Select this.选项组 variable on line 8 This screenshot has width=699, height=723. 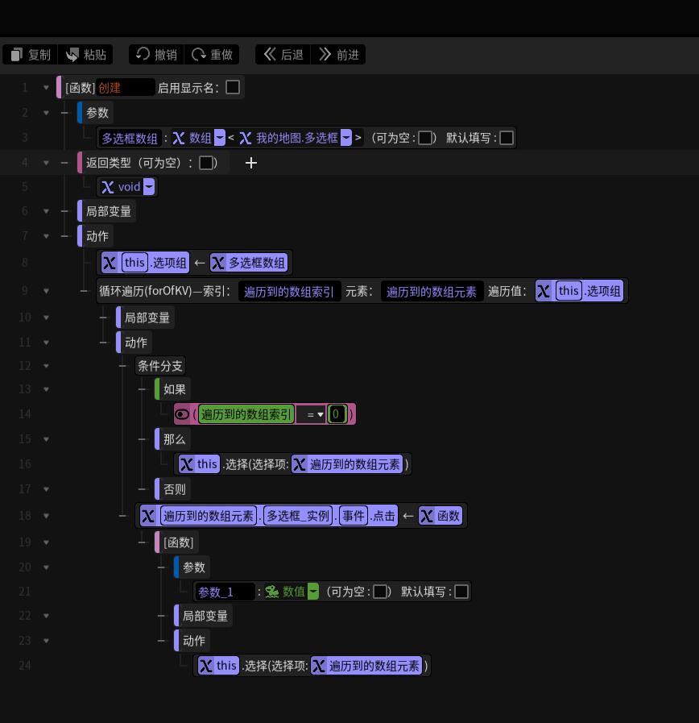(145, 263)
